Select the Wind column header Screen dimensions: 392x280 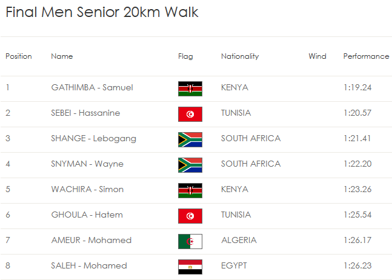317,56
